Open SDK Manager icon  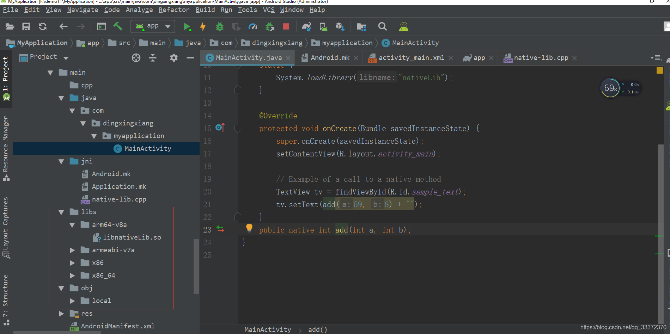point(340,26)
